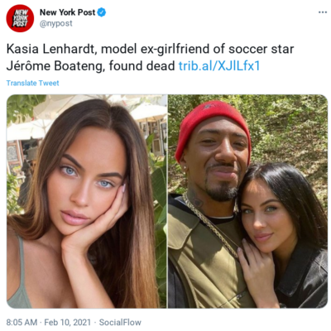Click the Translate Tweet link
This screenshot has width=331, height=331.
(x=32, y=83)
